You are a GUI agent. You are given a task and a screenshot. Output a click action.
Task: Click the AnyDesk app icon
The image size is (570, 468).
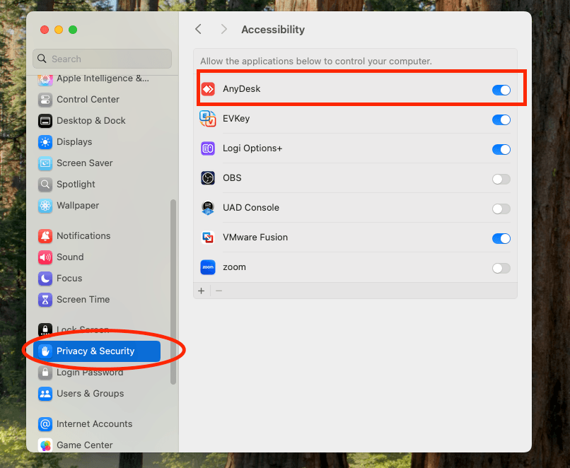208,89
